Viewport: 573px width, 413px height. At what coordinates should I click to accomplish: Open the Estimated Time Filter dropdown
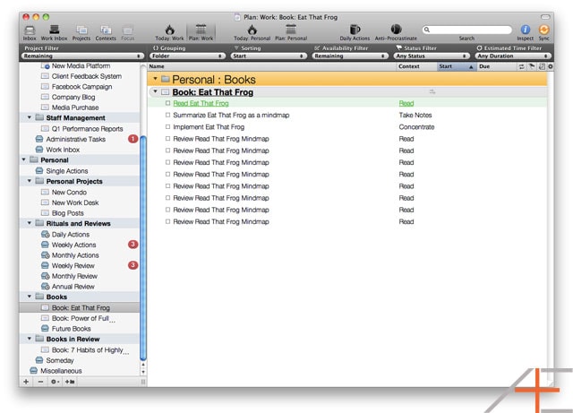pos(513,56)
